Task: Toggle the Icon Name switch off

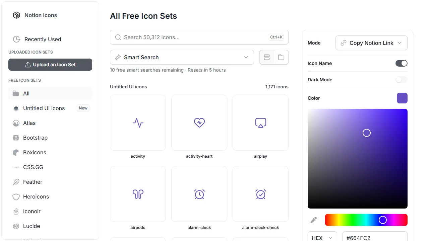Action: pos(401,63)
